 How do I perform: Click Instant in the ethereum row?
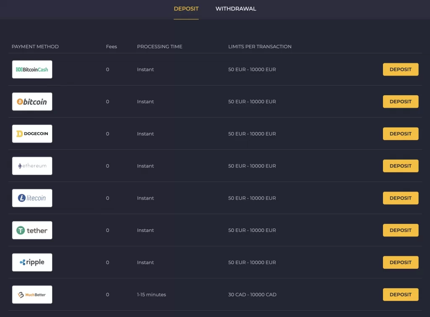click(145, 166)
